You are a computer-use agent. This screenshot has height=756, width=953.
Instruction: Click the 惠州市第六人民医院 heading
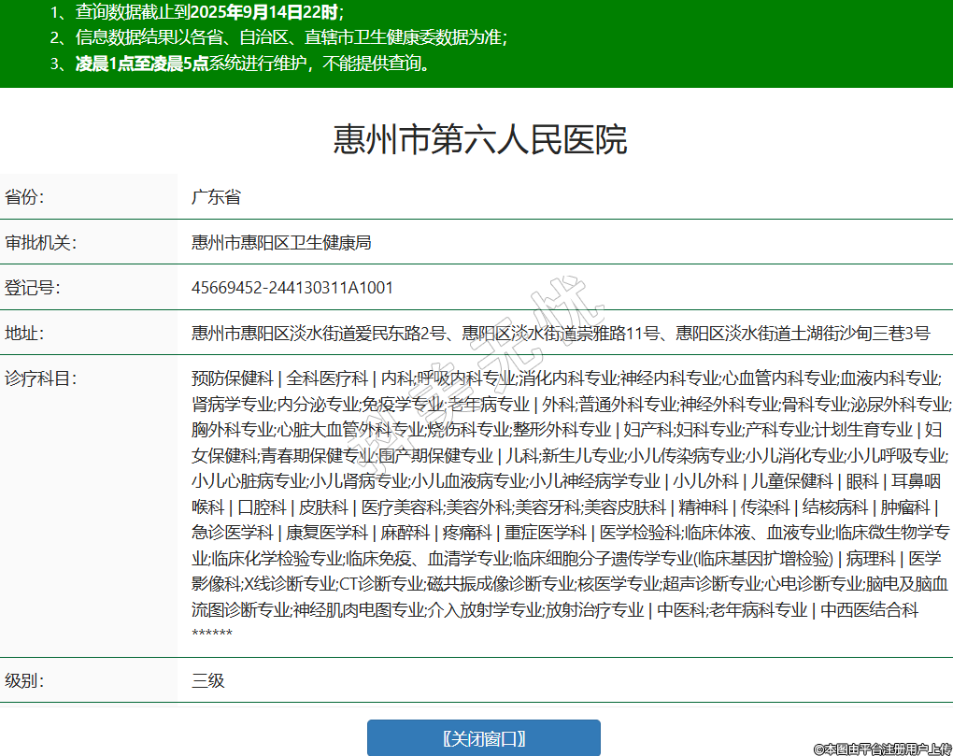pyautogui.click(x=480, y=139)
